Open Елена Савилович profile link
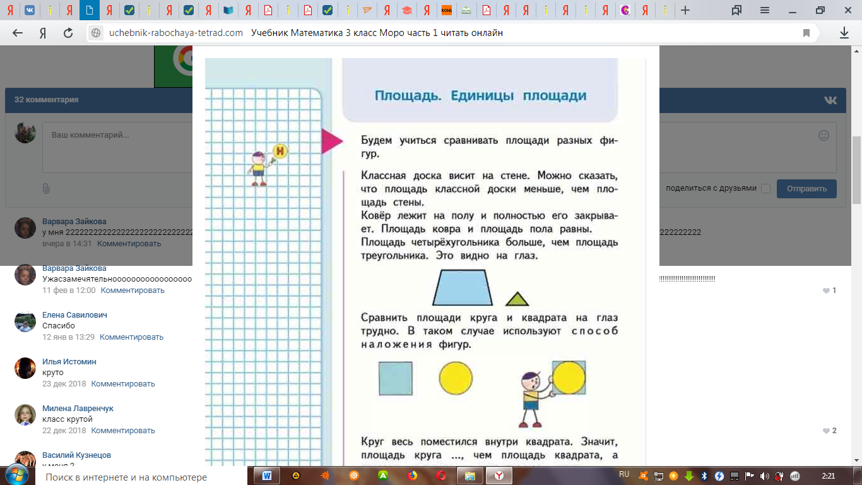The height and width of the screenshot is (485, 862). pyautogui.click(x=74, y=315)
